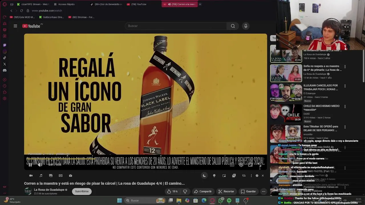365x205 pixels.
Task: Subscribe with the Suscribirse button
Action: [82, 191]
